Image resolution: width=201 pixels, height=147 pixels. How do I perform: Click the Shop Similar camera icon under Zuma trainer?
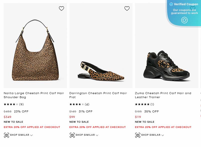tap(138, 135)
